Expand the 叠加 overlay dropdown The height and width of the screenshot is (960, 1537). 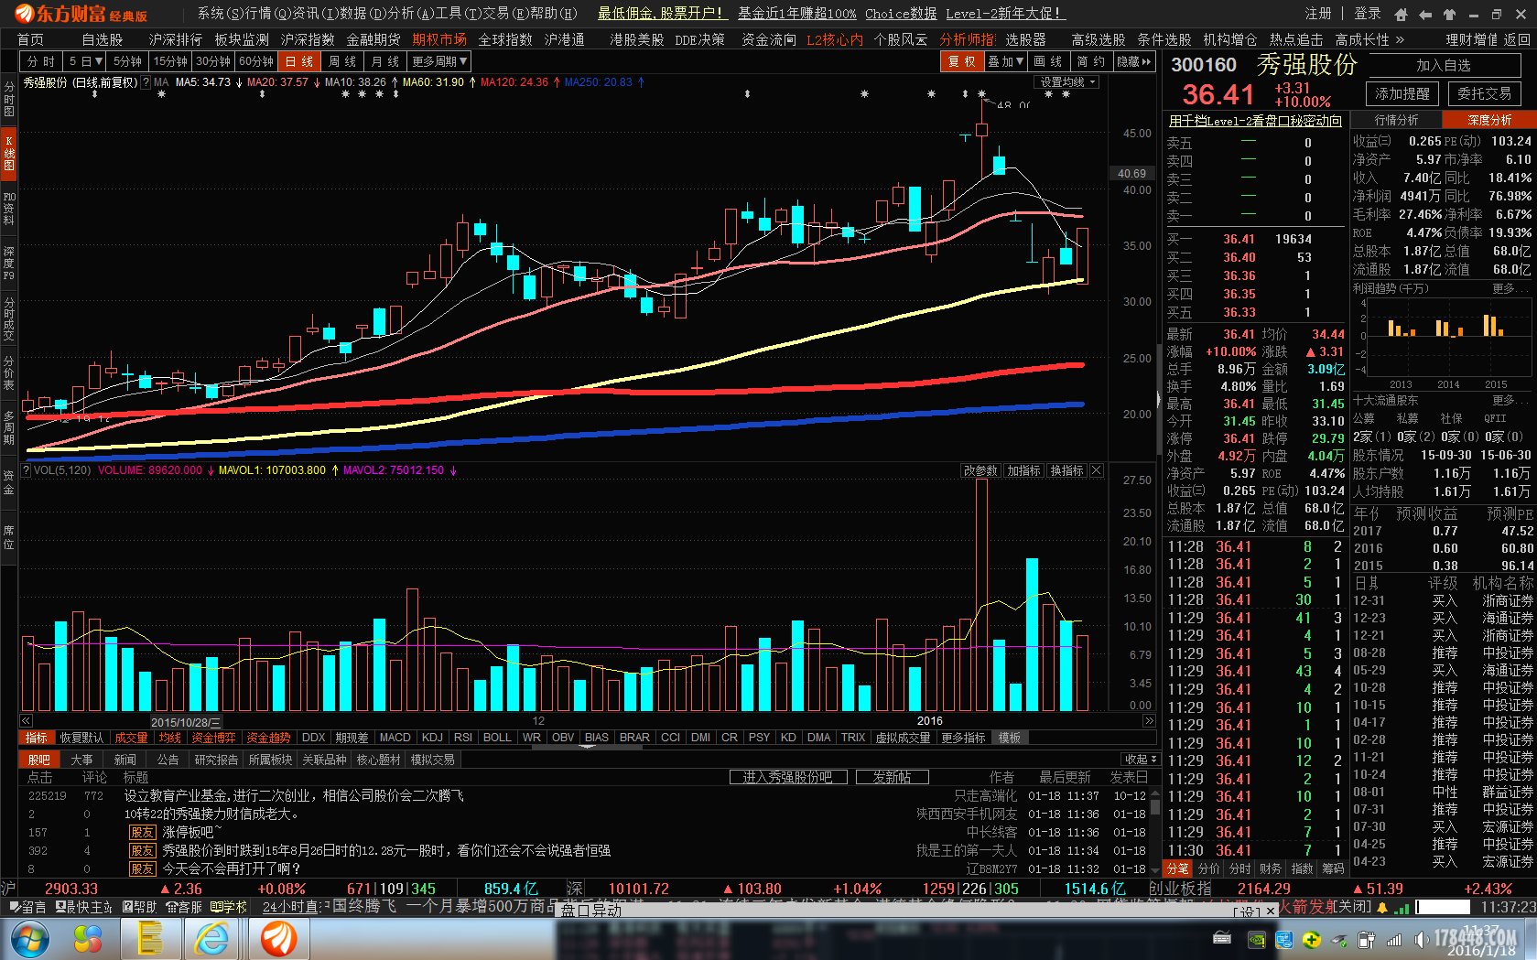pos(1005,61)
